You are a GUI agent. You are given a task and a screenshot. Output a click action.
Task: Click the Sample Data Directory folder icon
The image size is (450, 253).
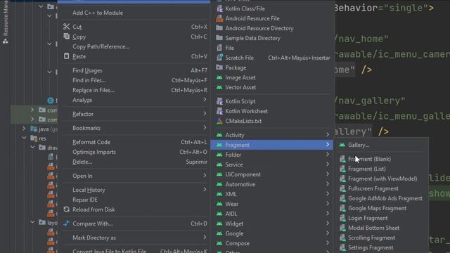[219, 38]
